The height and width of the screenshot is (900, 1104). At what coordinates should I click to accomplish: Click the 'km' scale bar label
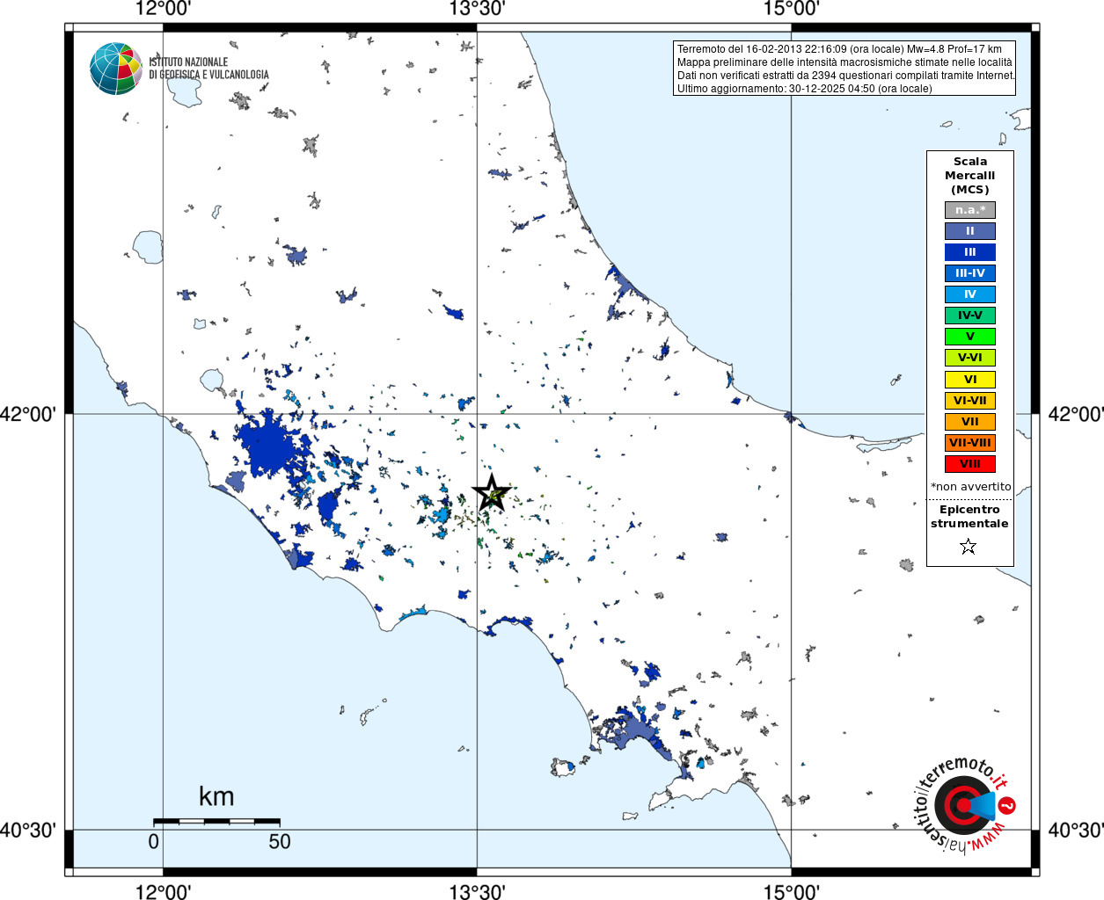[x=216, y=796]
